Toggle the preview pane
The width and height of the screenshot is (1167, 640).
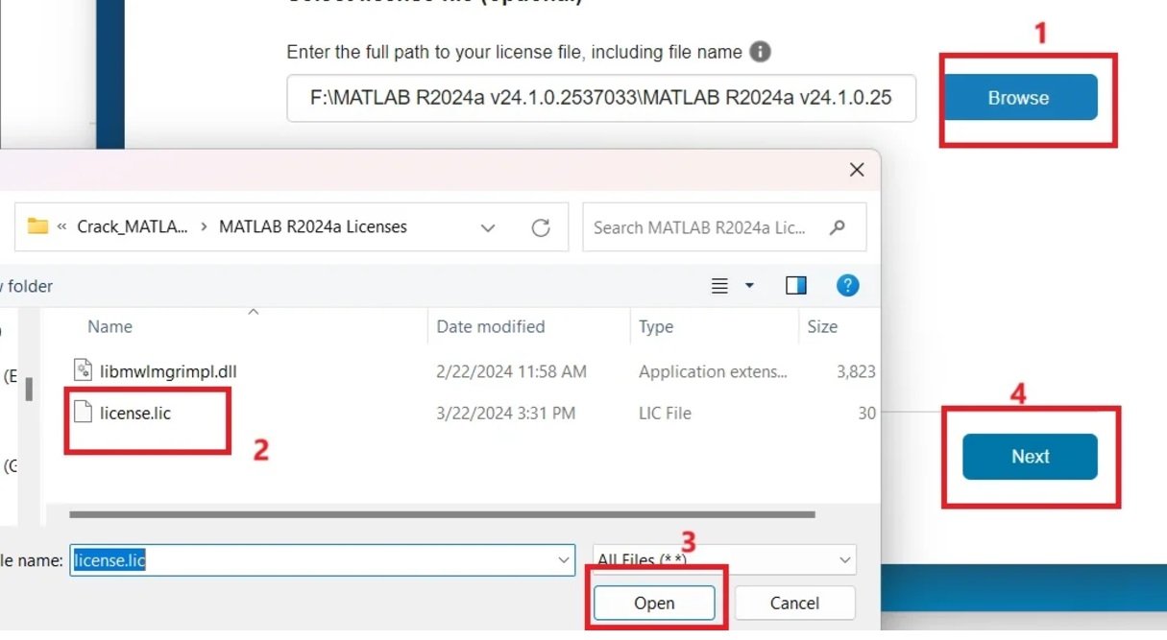(796, 285)
